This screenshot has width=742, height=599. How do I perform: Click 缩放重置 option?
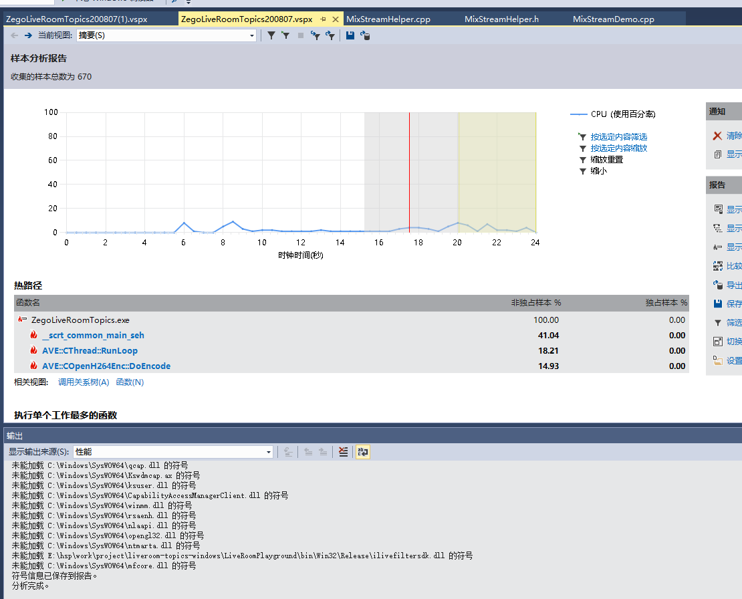(607, 160)
